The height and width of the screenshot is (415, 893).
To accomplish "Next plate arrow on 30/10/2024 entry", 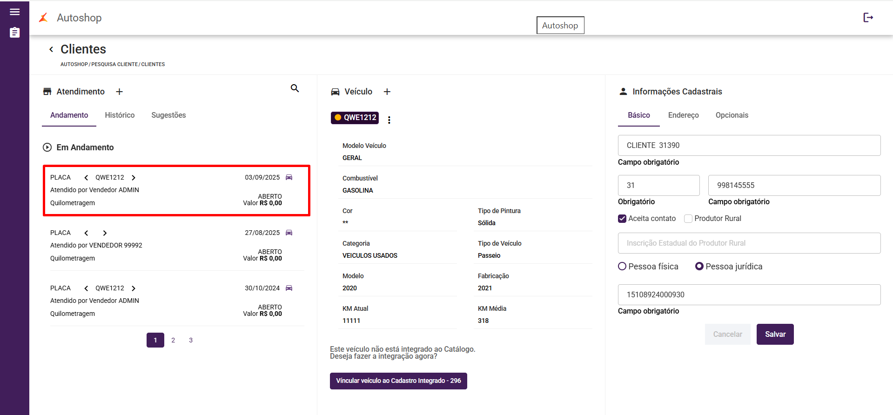I will pyautogui.click(x=134, y=288).
